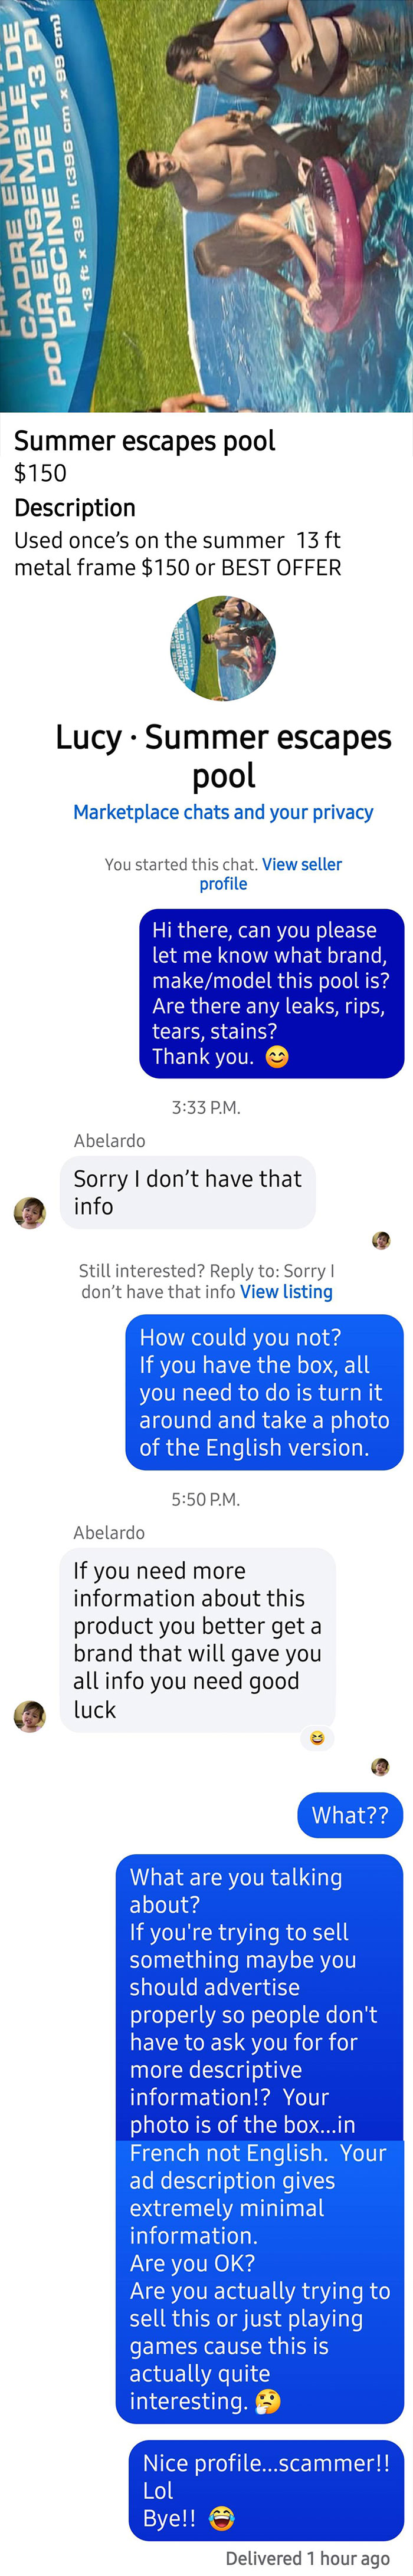Tap the 'How could you not?' message bubble

264,1392
